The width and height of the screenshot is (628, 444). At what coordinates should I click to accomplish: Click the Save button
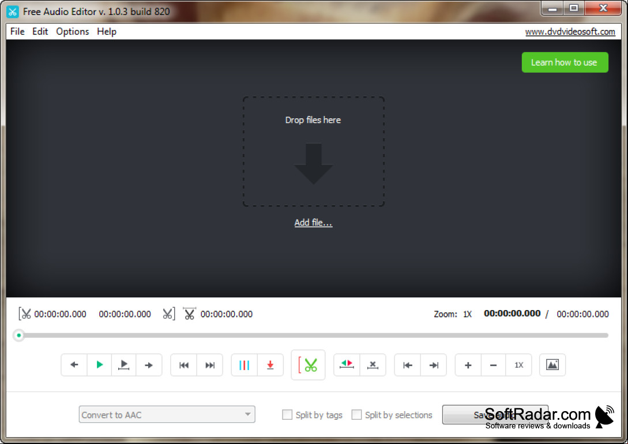click(495, 415)
